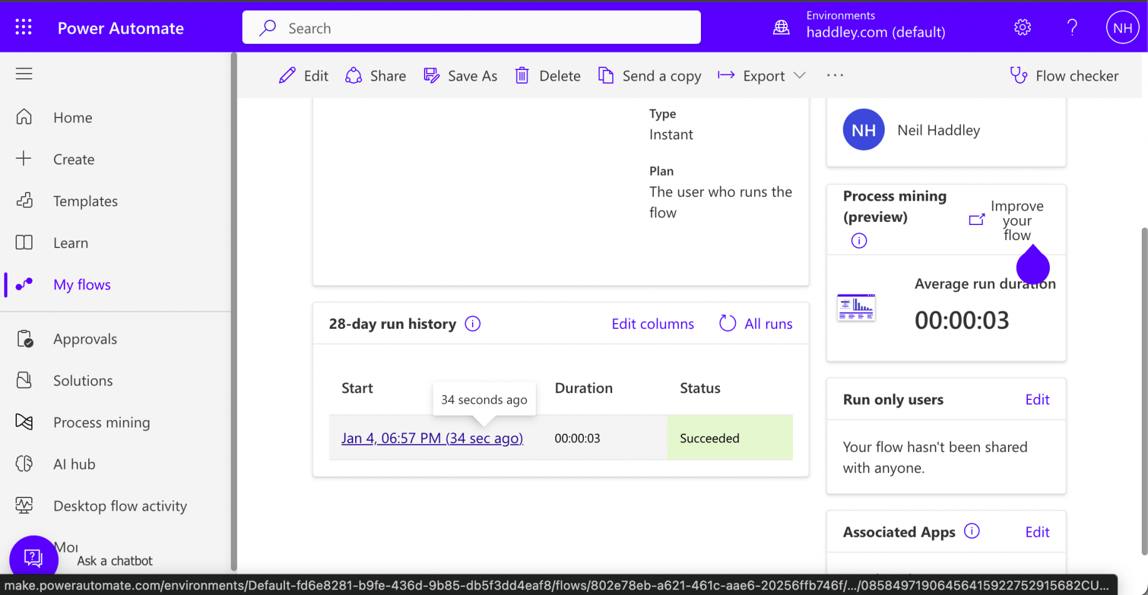Screen dimensions: 1148x595
Task: Click the AI hub brain icon
Action: [24, 464]
